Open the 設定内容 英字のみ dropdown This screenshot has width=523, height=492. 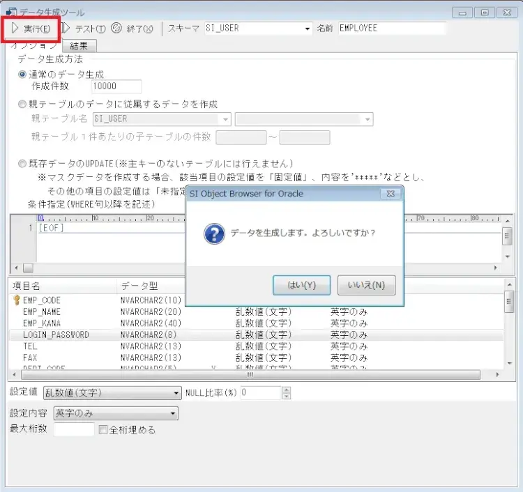[x=172, y=413]
